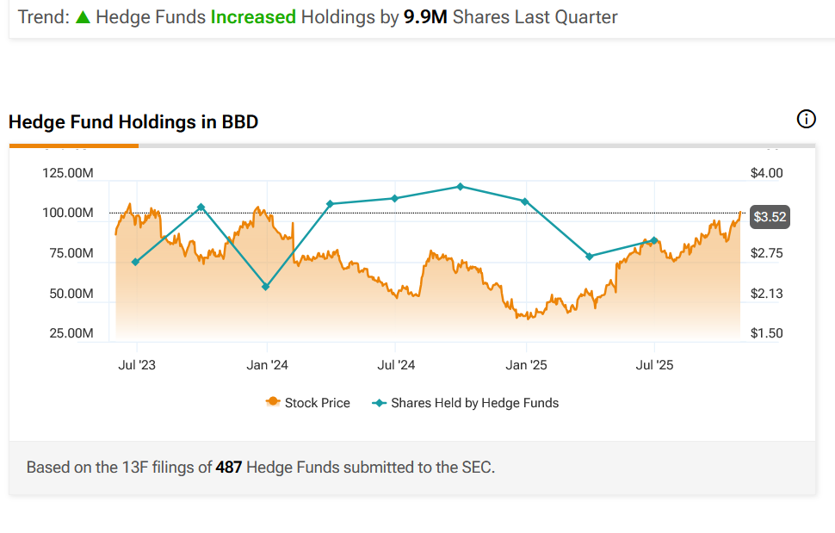Click the 9.9M shares figure
The width and height of the screenshot is (835, 533).
click(425, 17)
